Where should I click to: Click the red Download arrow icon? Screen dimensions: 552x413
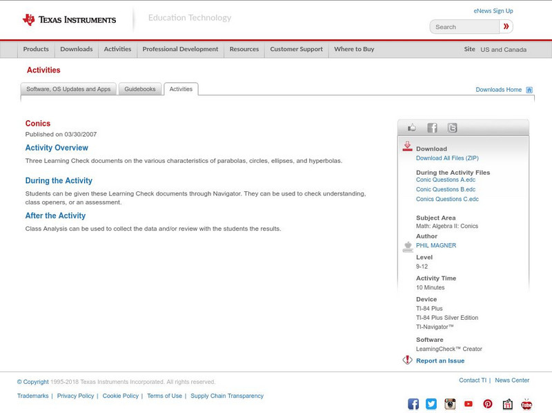[406, 145]
